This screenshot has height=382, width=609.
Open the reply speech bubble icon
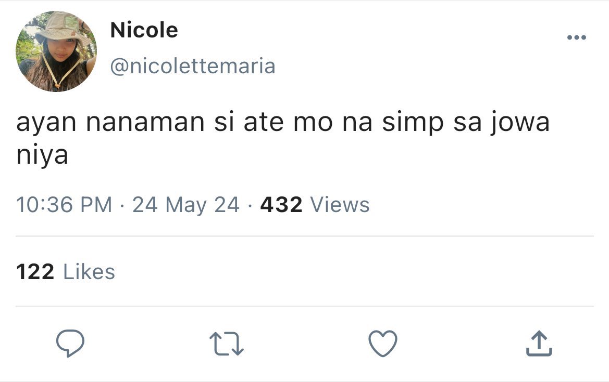click(x=70, y=343)
